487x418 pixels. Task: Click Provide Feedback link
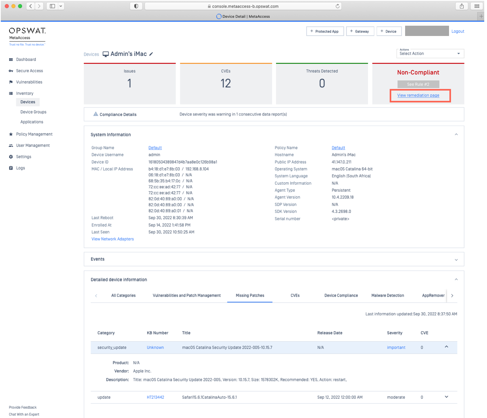(x=23, y=407)
